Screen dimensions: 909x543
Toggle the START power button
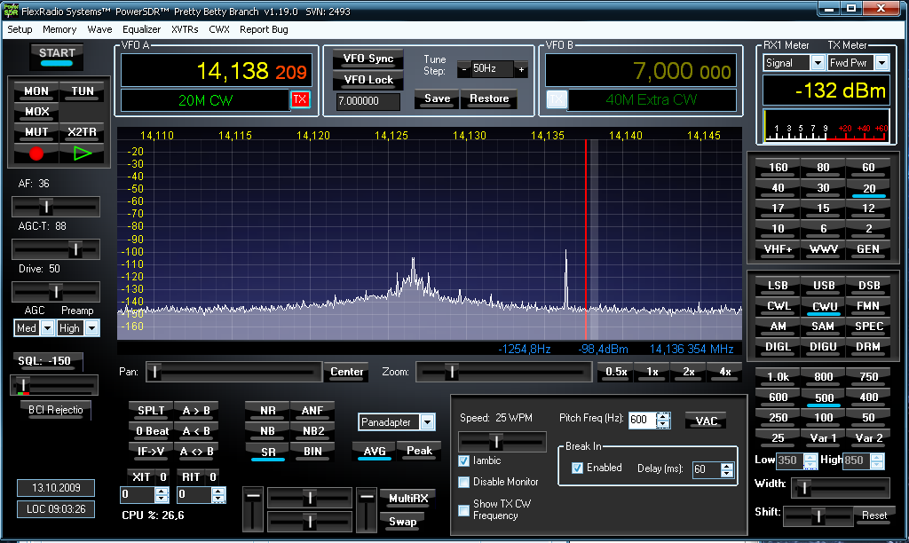coord(57,56)
